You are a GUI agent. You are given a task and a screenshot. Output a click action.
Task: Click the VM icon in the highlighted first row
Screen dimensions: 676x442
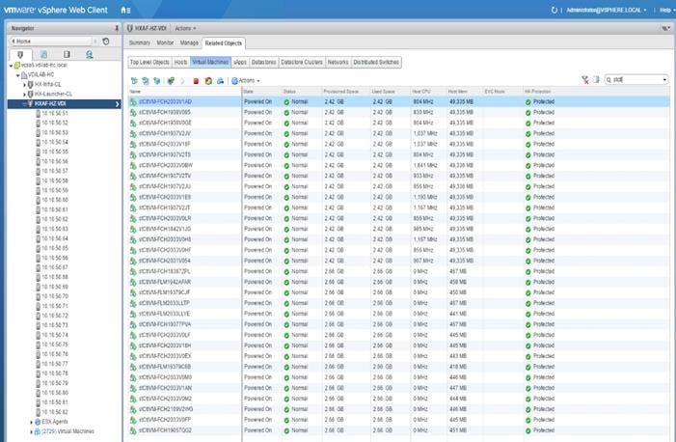click(x=133, y=102)
